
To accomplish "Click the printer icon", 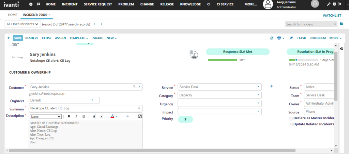I will (x=279, y=38).
